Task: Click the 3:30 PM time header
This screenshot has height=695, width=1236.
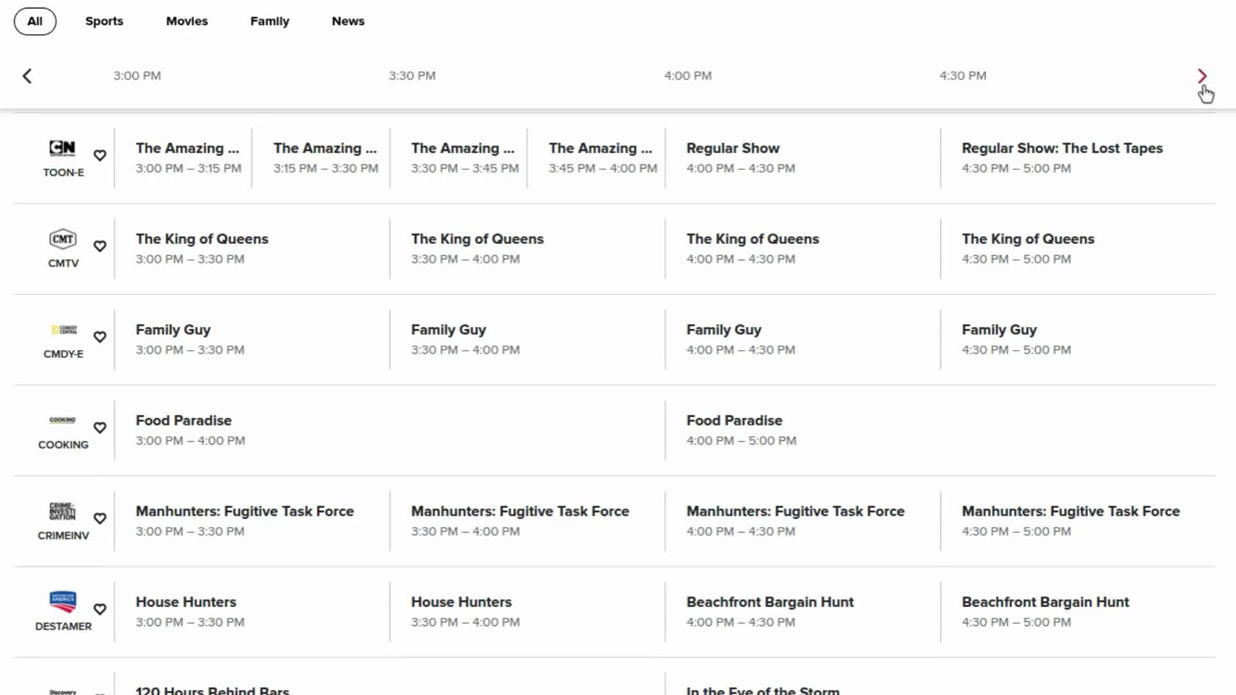Action: [x=412, y=76]
